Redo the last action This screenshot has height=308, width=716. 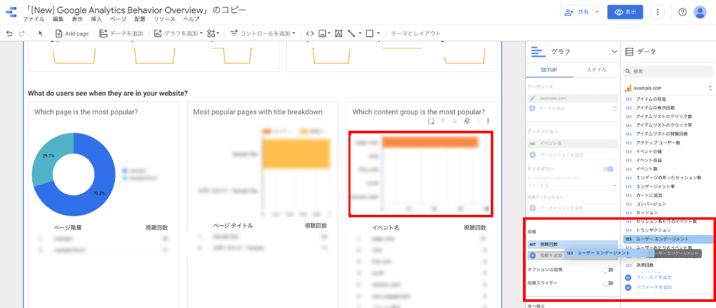pos(21,34)
